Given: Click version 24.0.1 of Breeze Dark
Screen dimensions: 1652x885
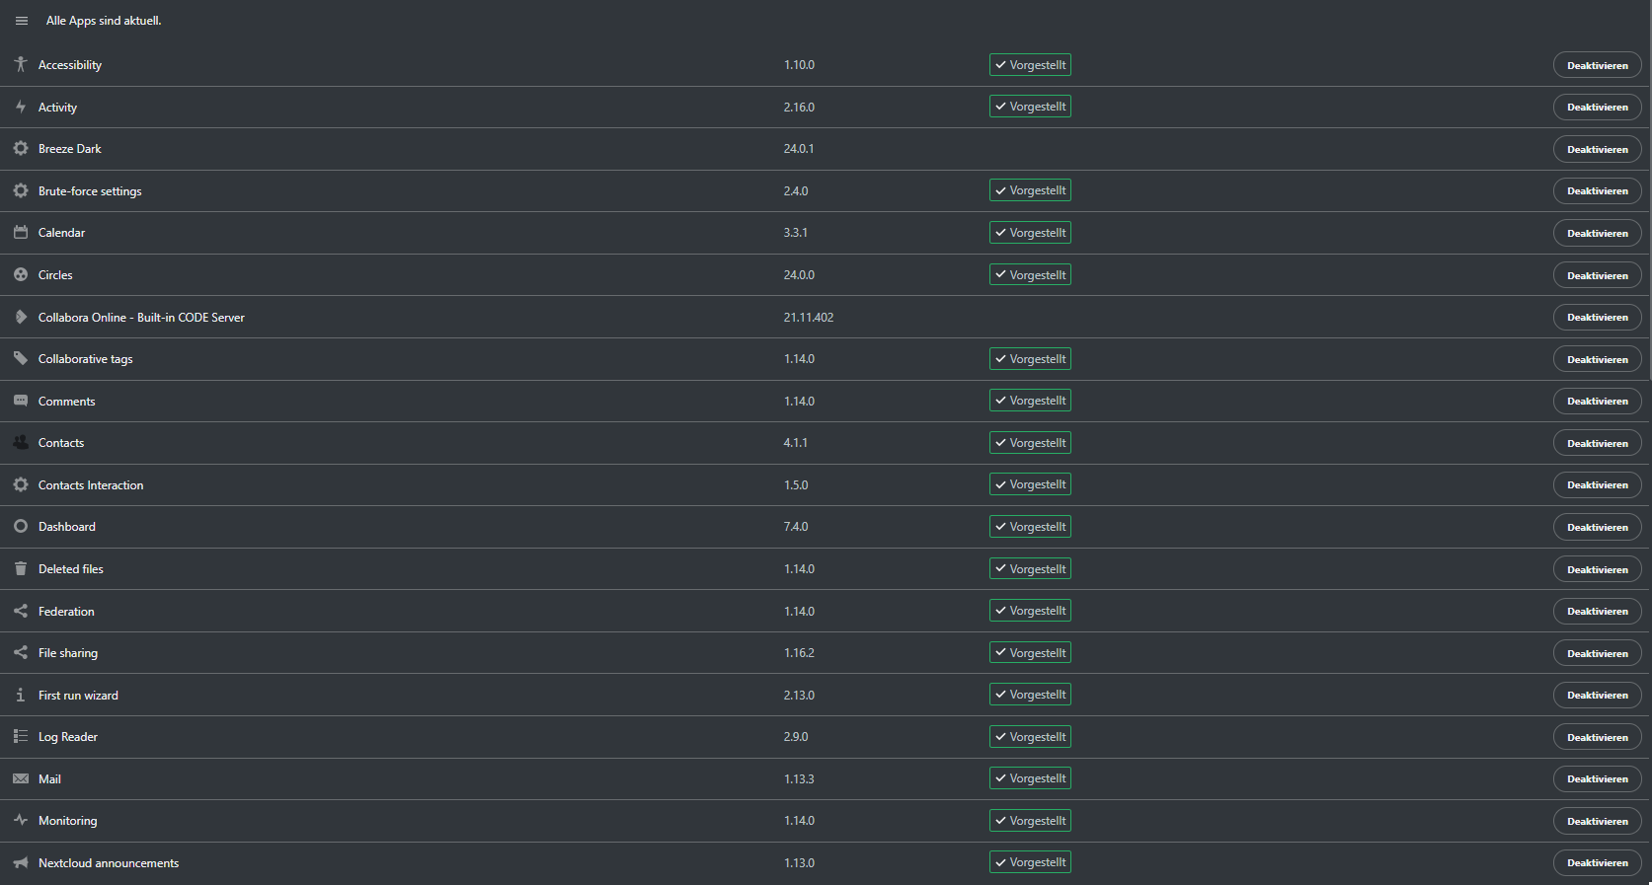Looking at the screenshot, I should 799,149.
